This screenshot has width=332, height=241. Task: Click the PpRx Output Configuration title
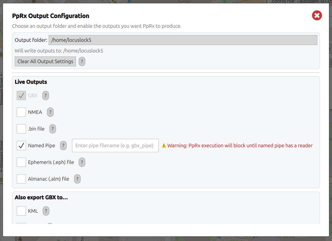pyautogui.click(x=51, y=16)
